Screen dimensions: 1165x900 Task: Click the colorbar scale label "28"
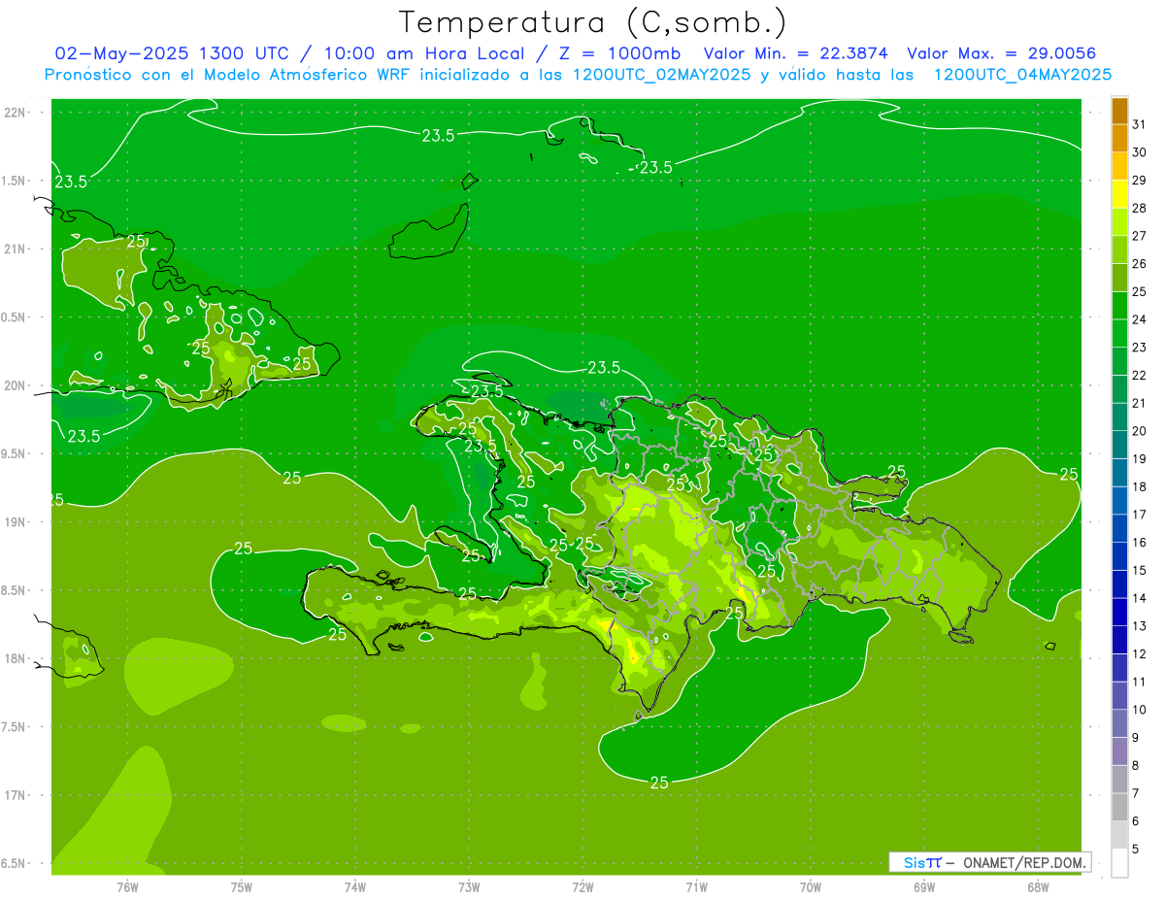(1140, 208)
